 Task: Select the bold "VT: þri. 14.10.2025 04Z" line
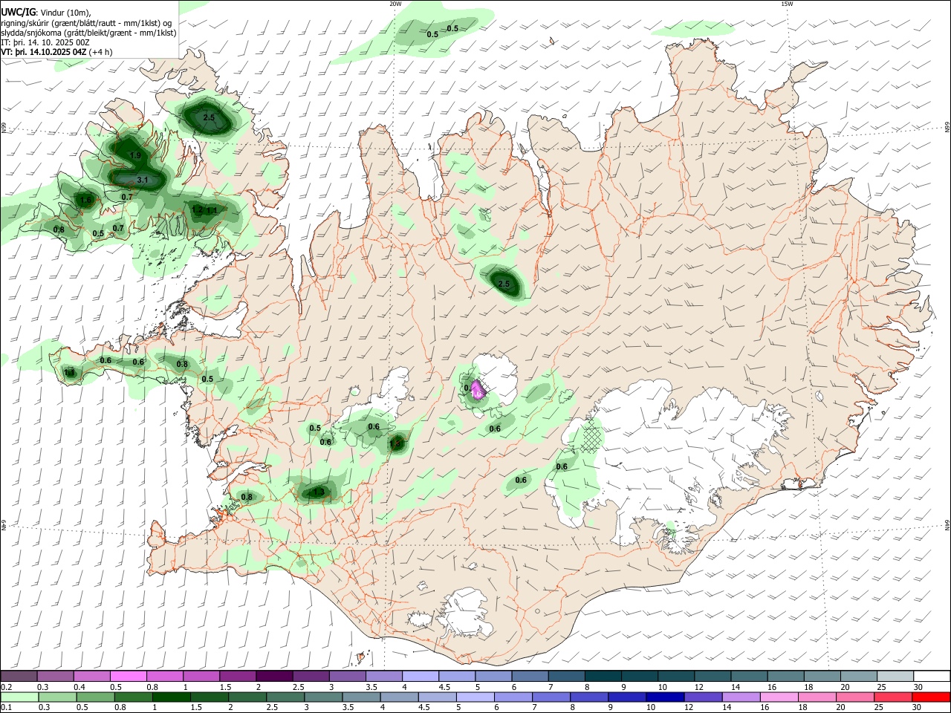coord(43,52)
